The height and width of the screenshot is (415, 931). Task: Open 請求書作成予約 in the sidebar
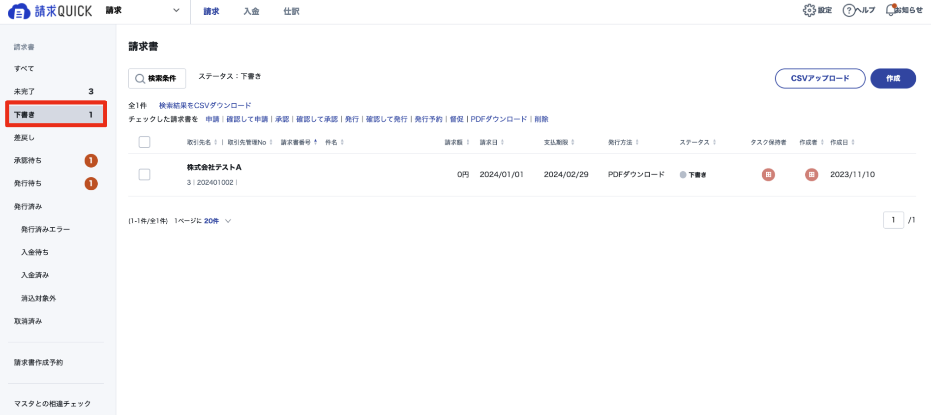click(38, 362)
